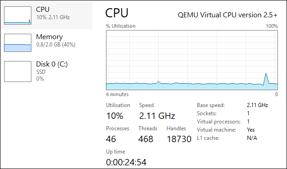The height and width of the screenshot is (169, 287).
Task: Click the main CPU utilisation graph area
Action: 192,60
